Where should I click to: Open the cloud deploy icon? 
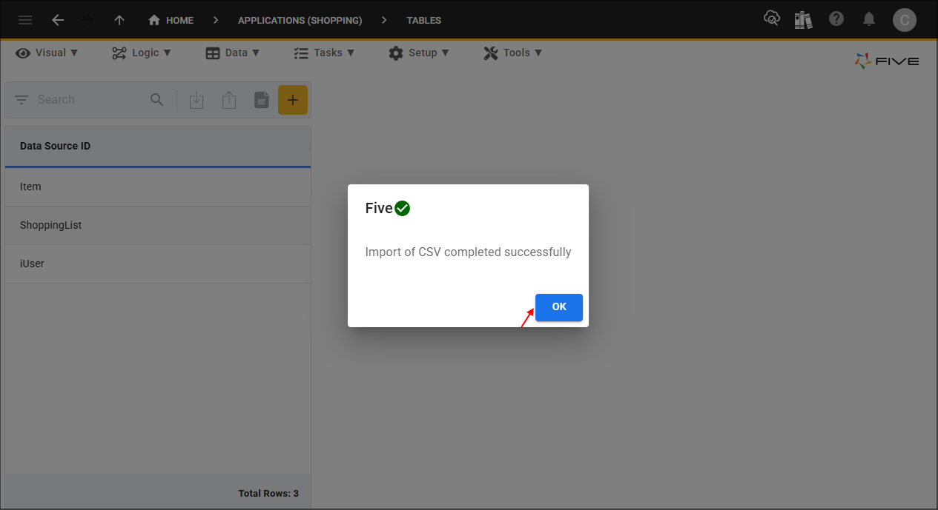click(x=772, y=19)
